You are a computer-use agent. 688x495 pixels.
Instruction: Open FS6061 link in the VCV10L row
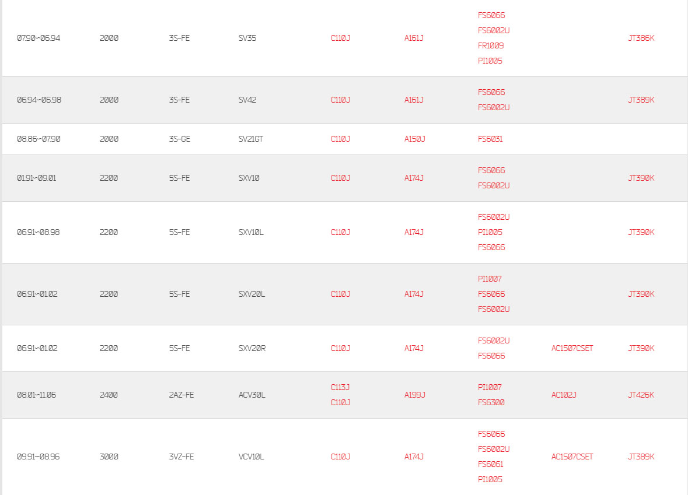coord(490,464)
